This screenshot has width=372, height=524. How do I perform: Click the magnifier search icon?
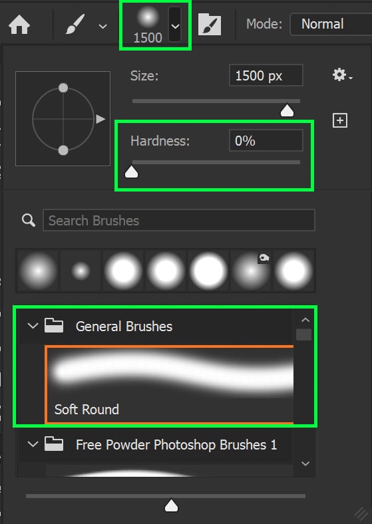29,220
